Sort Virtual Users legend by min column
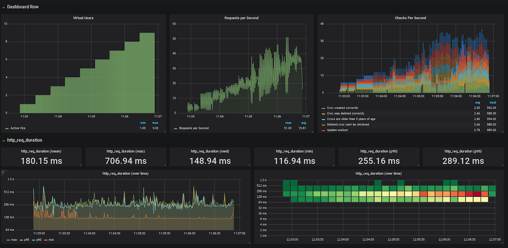Screen dimensions: 508x248 143,123
